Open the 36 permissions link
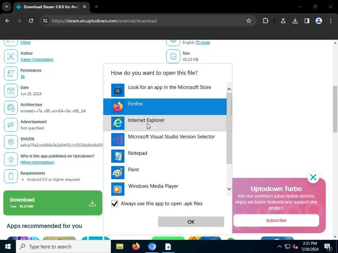This screenshot has height=253, width=338. [x=23, y=76]
